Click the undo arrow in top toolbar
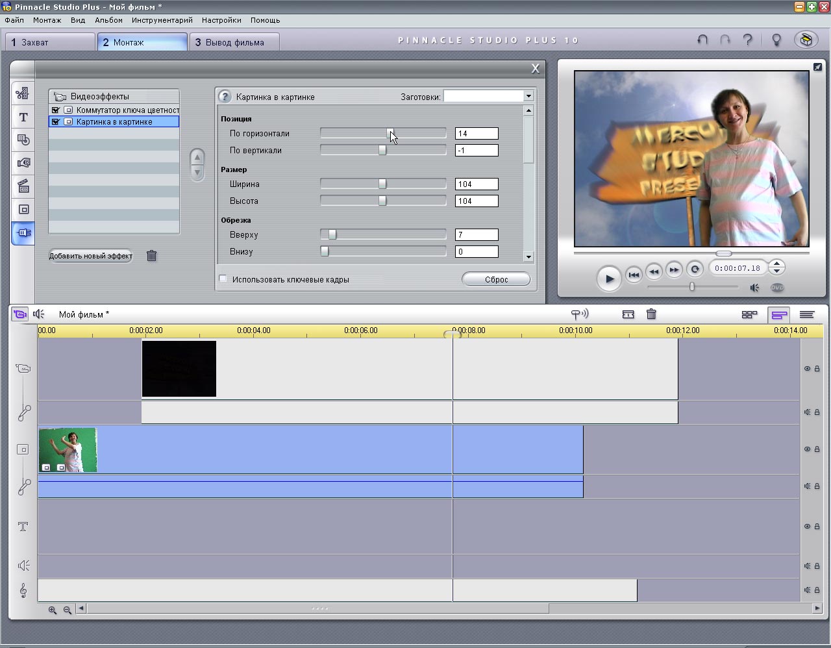 tap(702, 40)
